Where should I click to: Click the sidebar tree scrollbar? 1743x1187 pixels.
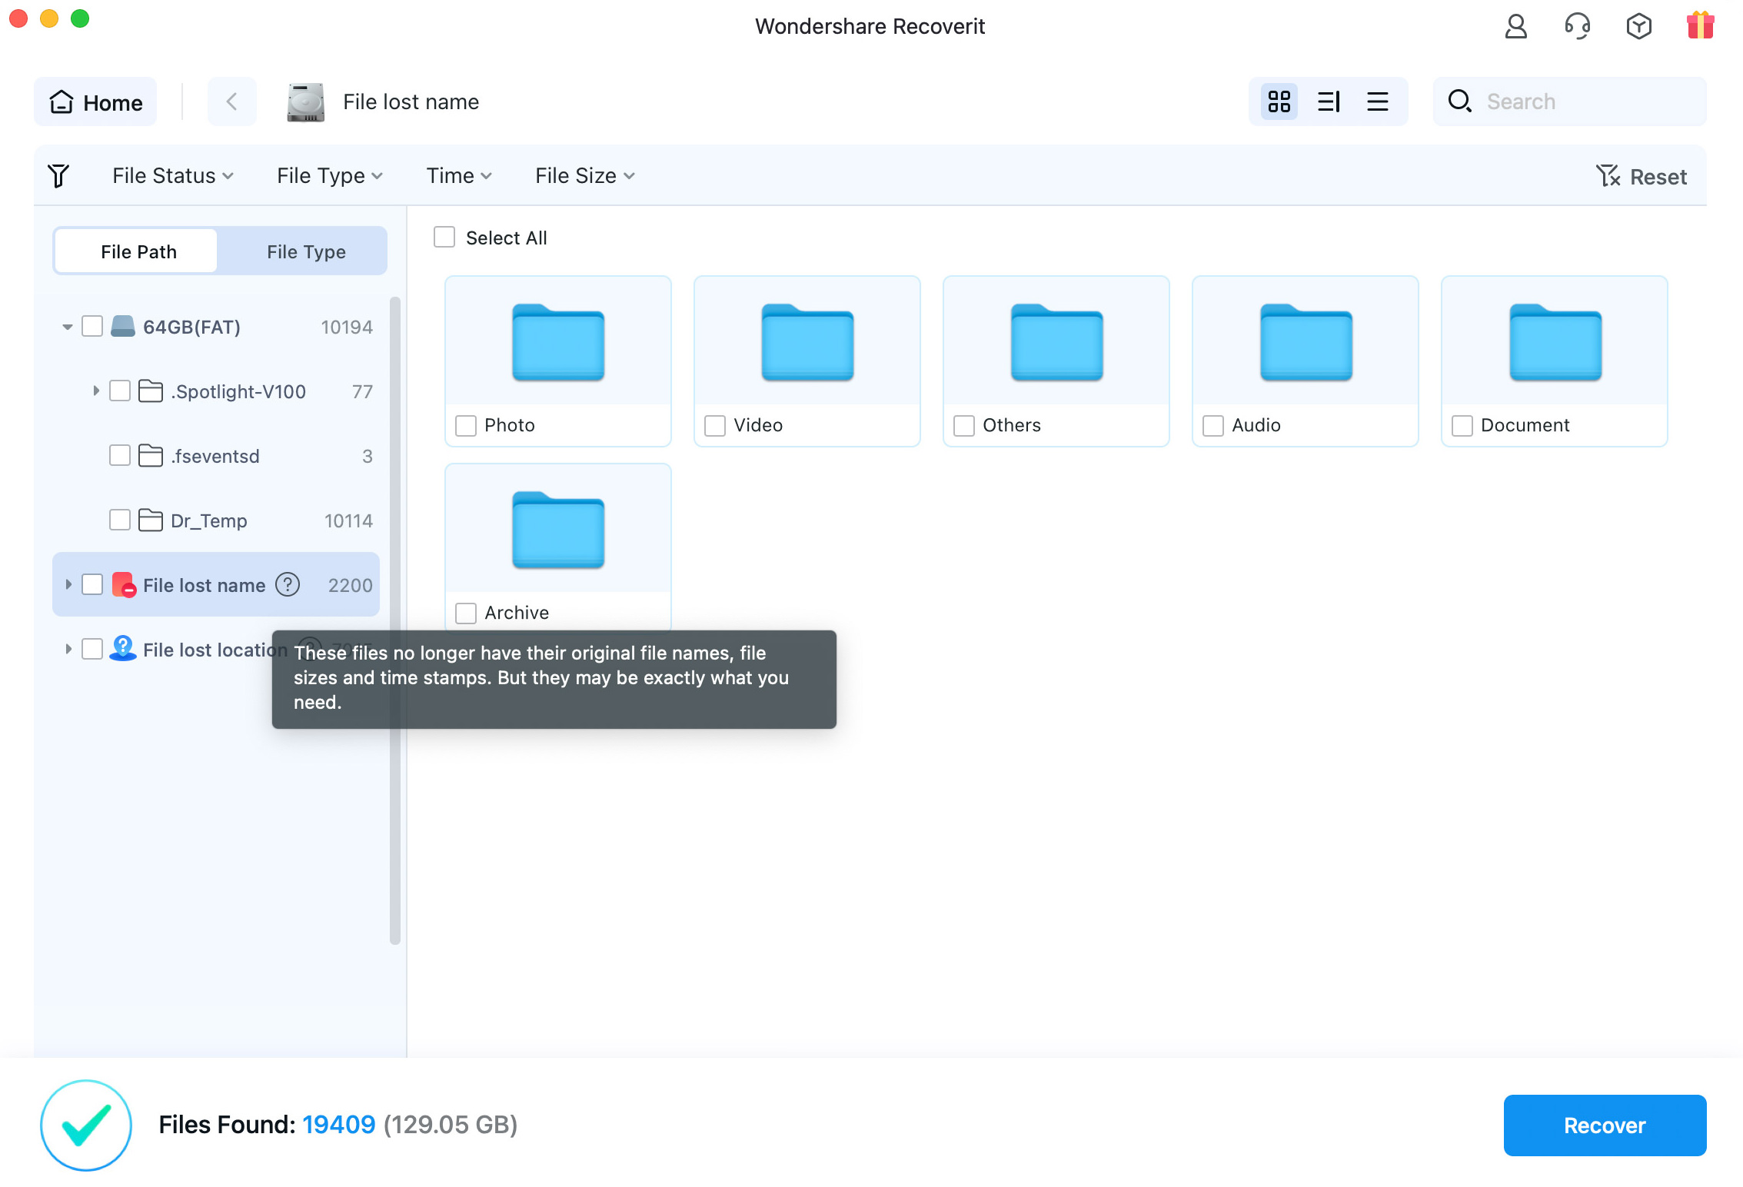pyautogui.click(x=395, y=620)
